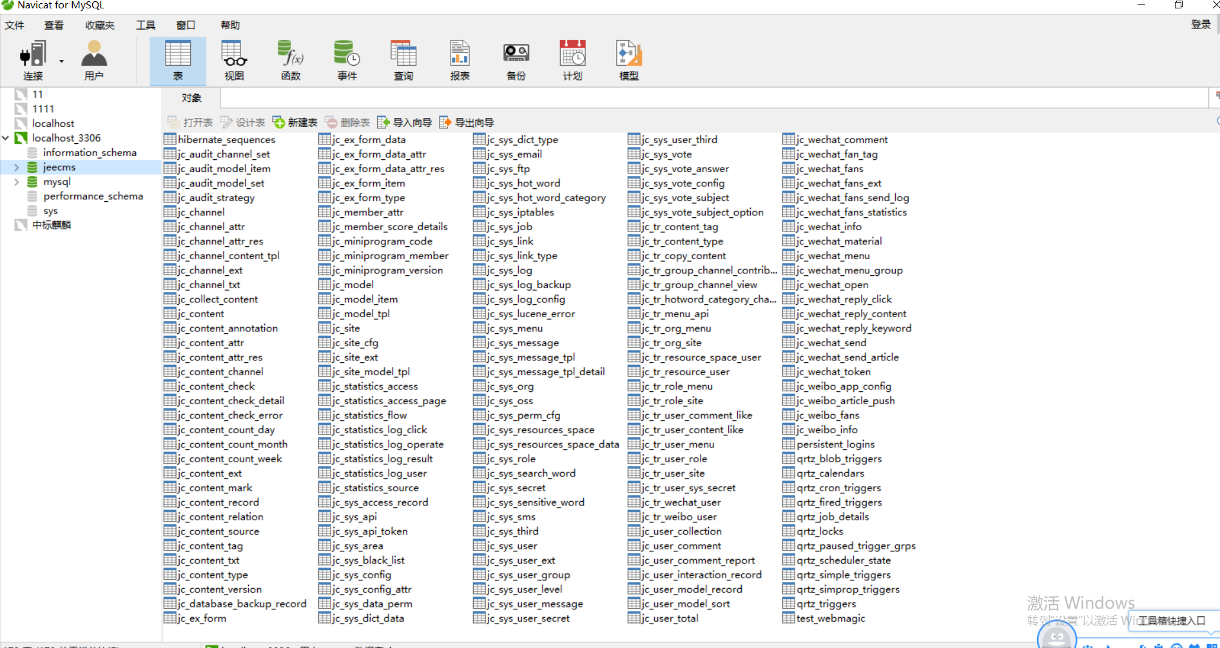Select the jc_sys_role table
The width and height of the screenshot is (1220, 648).
(511, 458)
